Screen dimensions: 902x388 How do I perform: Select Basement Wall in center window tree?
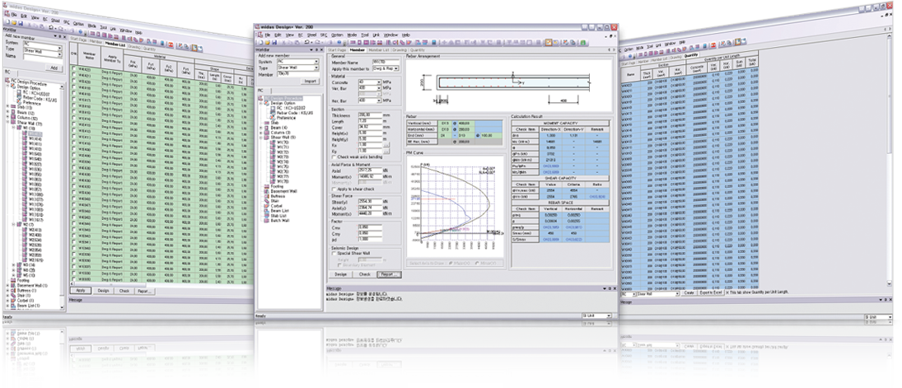[284, 191]
